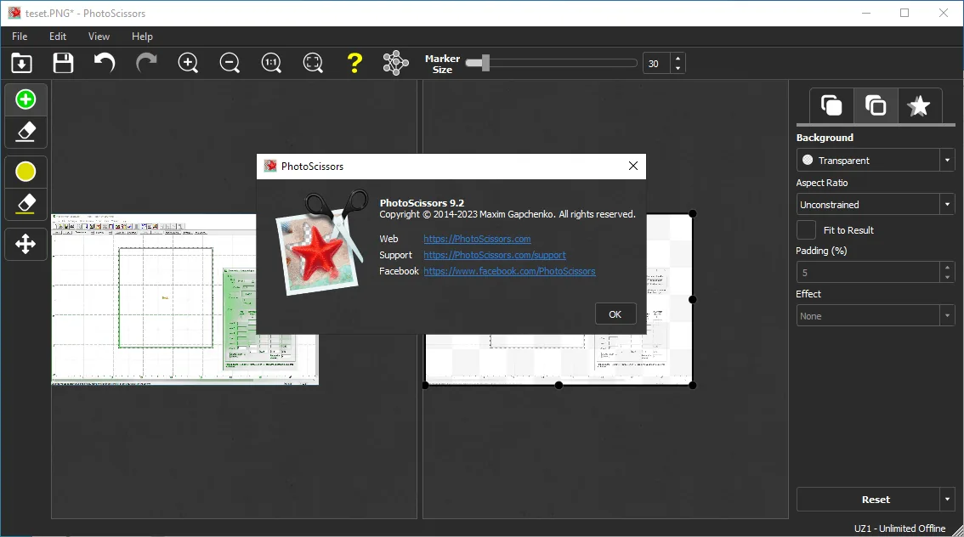964x537 pixels.
Task: Click the neural network auto-process icon
Action: 396,63
